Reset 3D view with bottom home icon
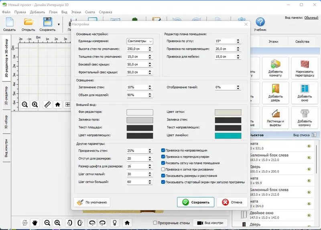 point(127,223)
